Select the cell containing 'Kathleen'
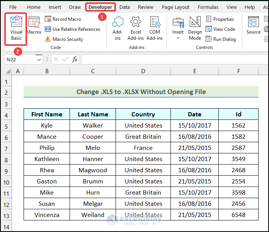Image resolution: width=269 pixels, height=232 pixels. (47, 159)
